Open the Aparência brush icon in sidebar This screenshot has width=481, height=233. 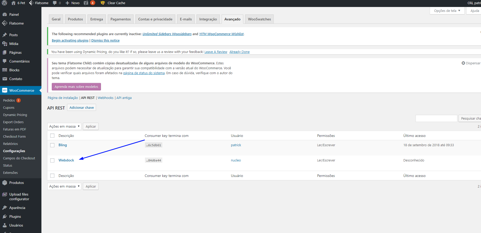click(5, 208)
